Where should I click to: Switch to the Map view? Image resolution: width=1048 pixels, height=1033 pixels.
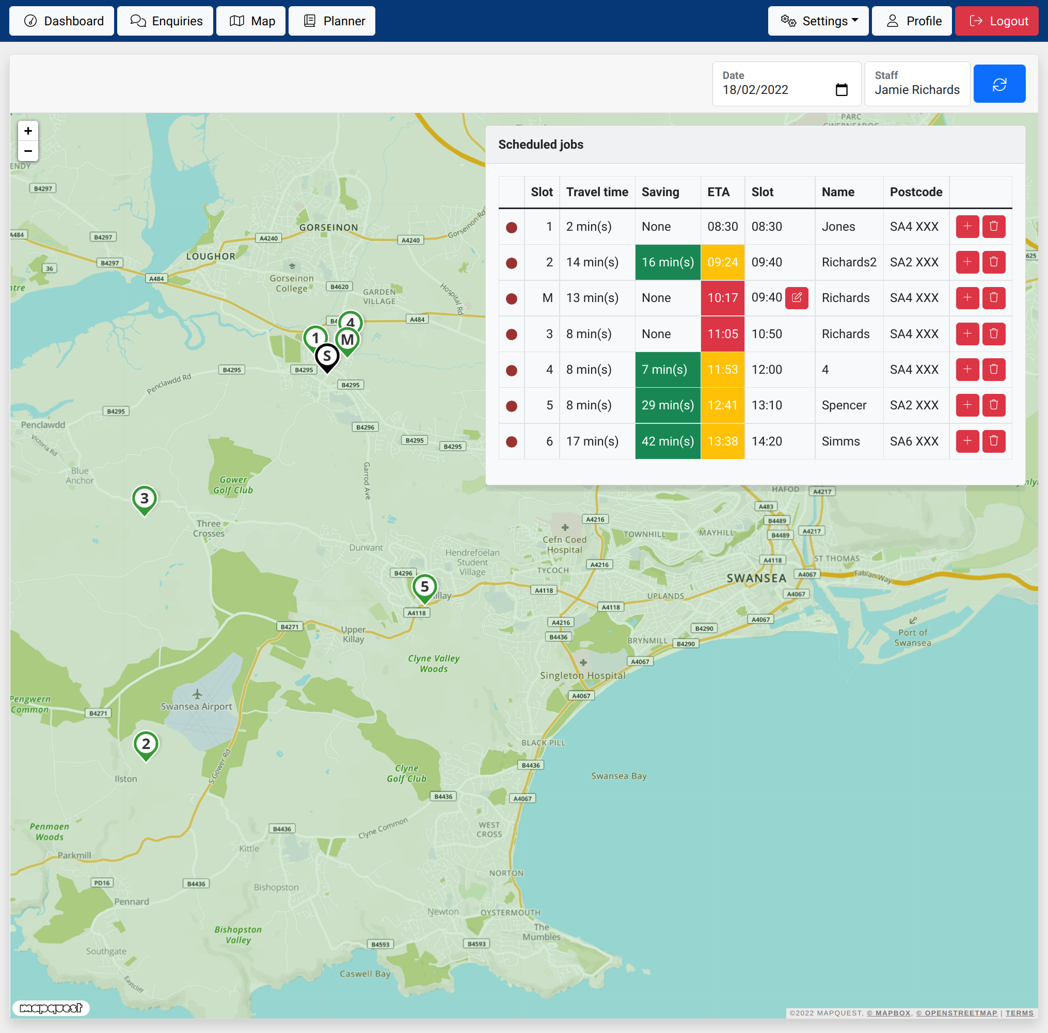251,21
